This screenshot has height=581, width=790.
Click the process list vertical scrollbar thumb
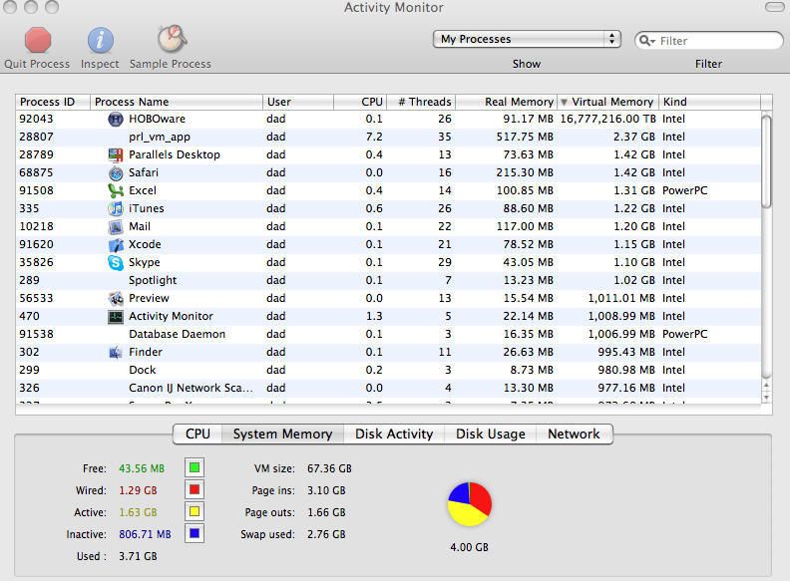tap(766, 161)
